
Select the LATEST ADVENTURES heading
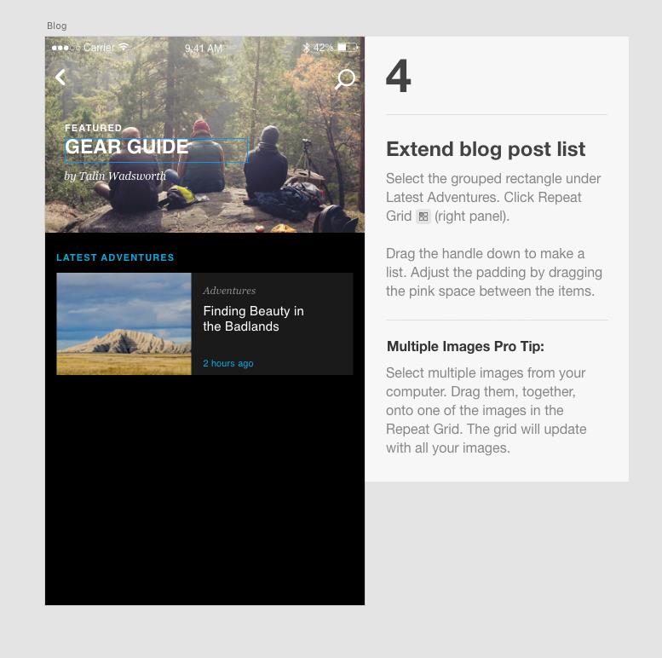click(115, 257)
